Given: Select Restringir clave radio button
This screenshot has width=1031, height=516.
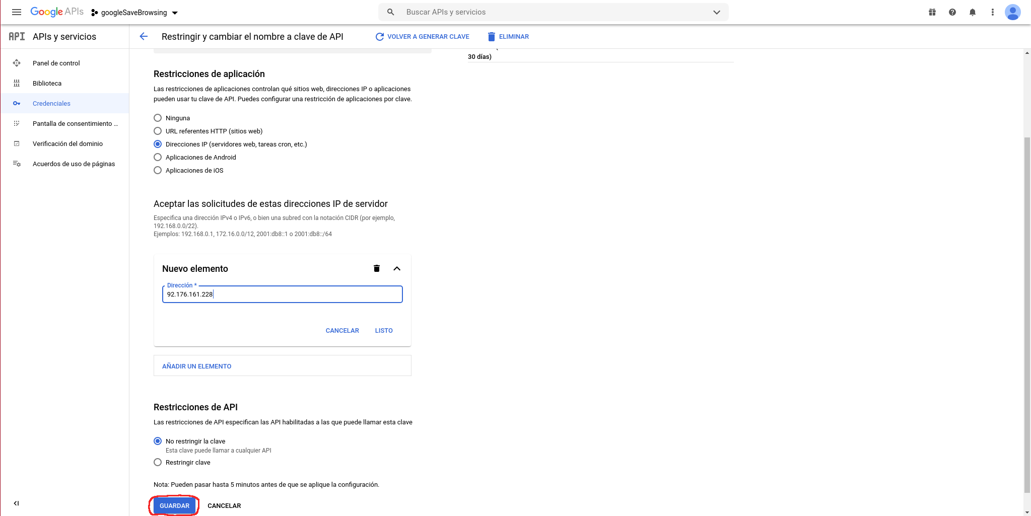Looking at the screenshot, I should point(158,462).
